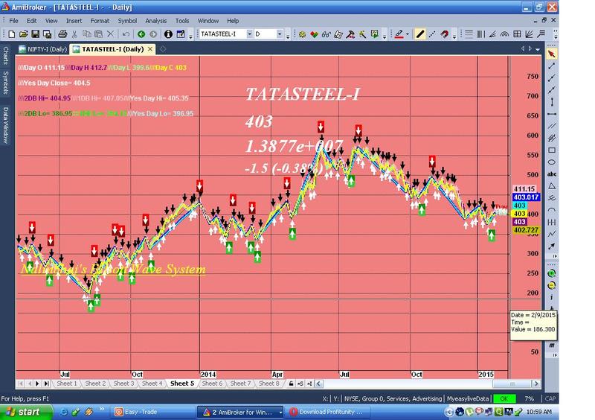Viewport: 595px width, 420px height.
Task: Open a file with the folder icon
Action: point(24,34)
